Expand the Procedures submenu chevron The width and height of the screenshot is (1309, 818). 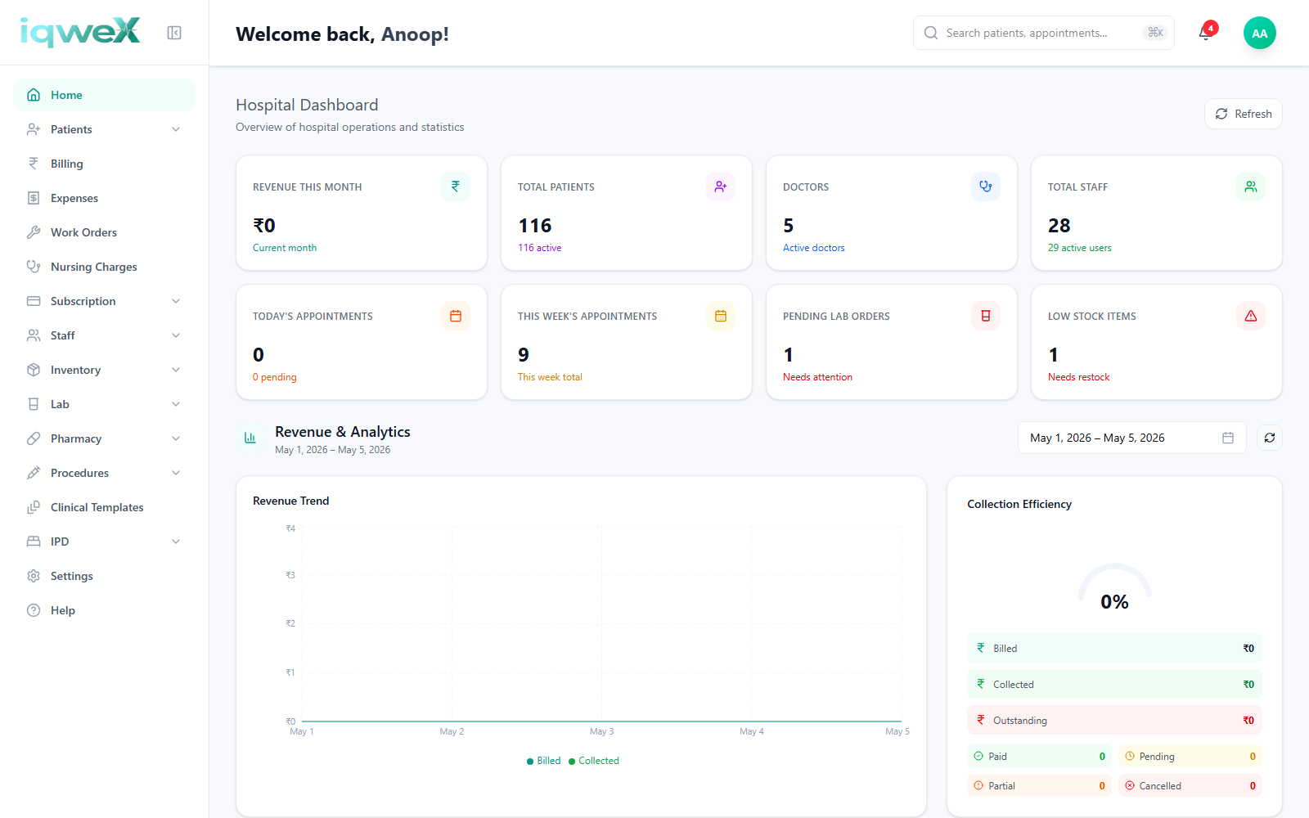click(x=176, y=473)
